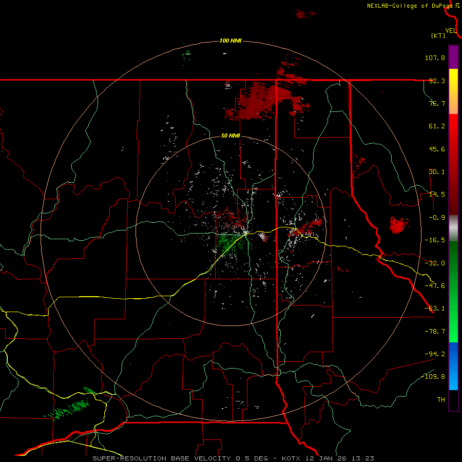Click the [KT] units label

tap(438, 35)
